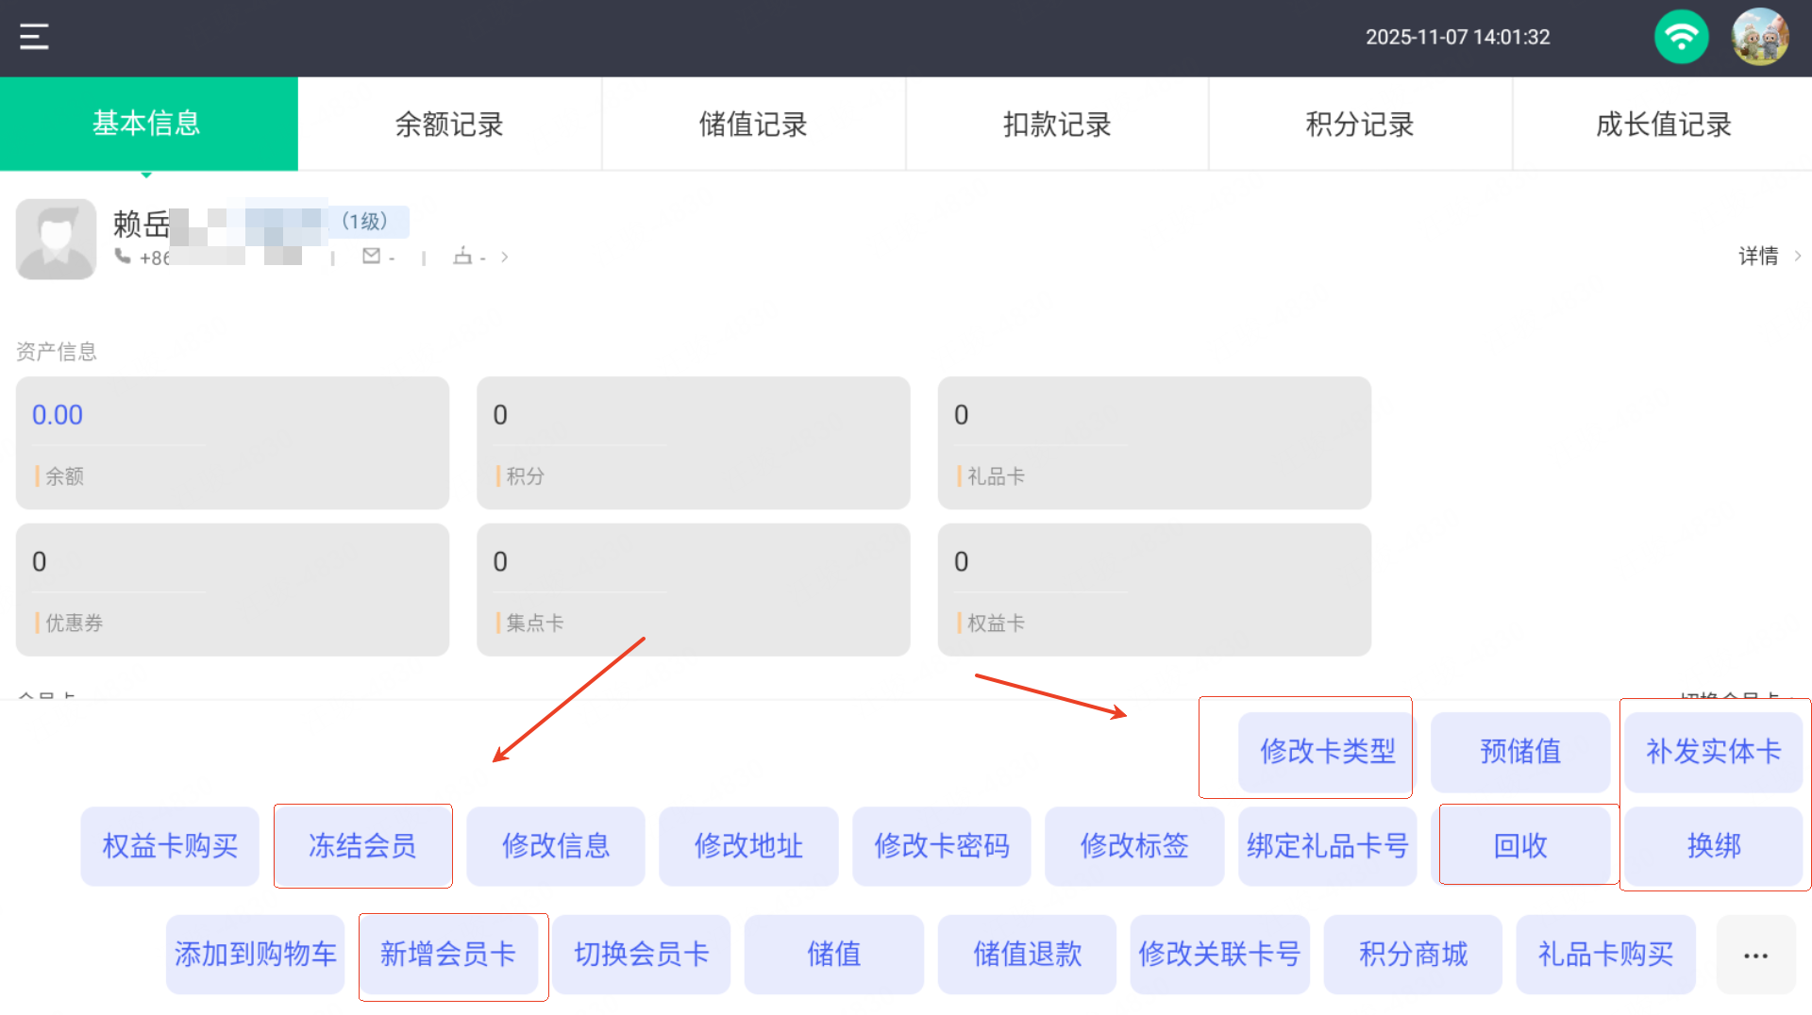Switch to the 余额记录 tab
The height and width of the screenshot is (1015, 1812).
(449, 124)
